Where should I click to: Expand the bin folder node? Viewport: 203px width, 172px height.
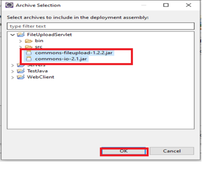(x=20, y=41)
